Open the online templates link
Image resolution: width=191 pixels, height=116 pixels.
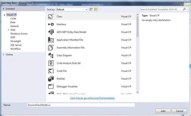click(x=93, y=98)
